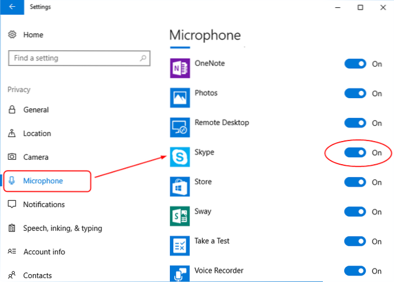
Task: Turn off Photos microphone toggle
Action: pyautogui.click(x=355, y=94)
